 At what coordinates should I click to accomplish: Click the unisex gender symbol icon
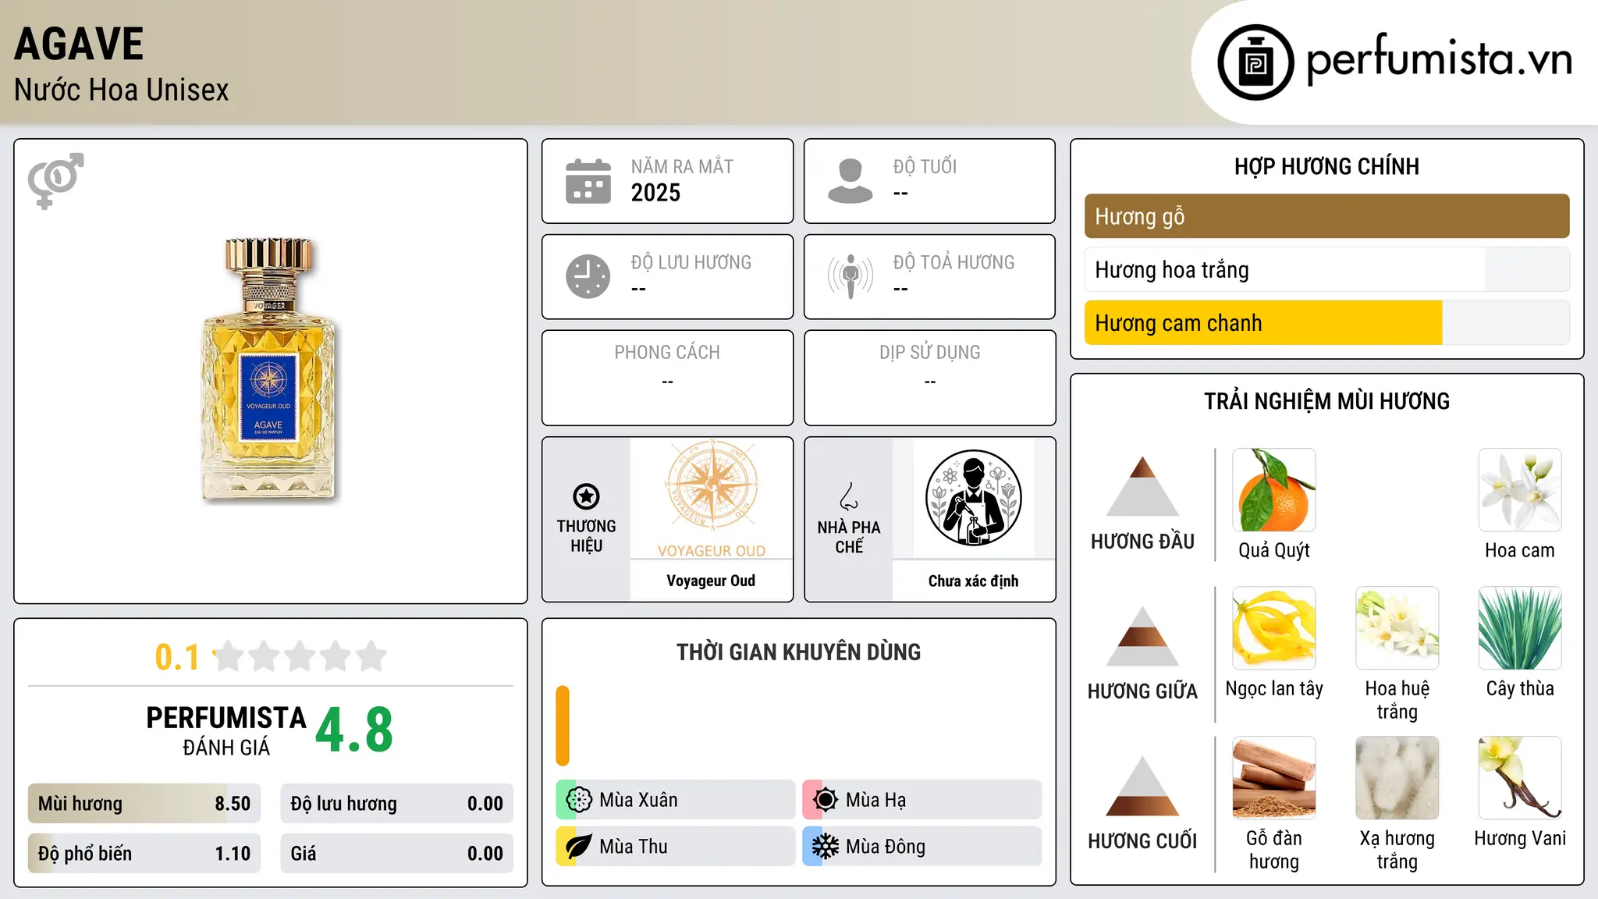tap(55, 181)
